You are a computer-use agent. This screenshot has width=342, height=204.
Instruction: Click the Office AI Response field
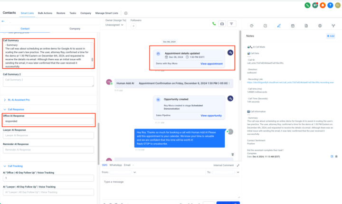(48, 121)
